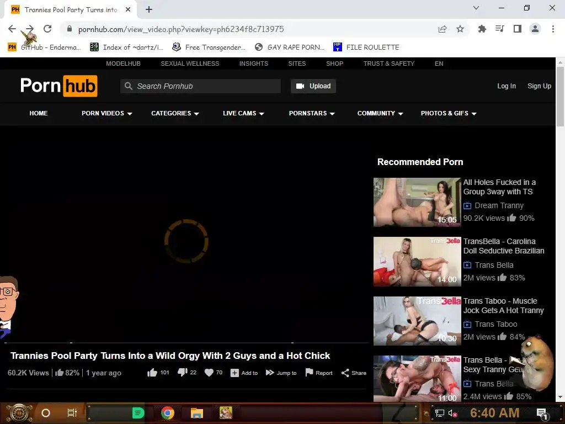This screenshot has height=424, width=565.
Task: Favorite the video with the heart icon
Action: tap(209, 373)
